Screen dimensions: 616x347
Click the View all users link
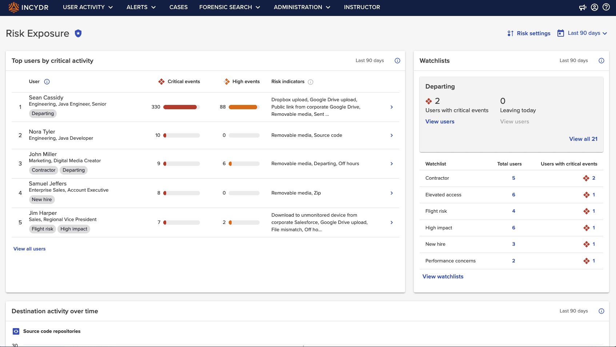[29, 249]
